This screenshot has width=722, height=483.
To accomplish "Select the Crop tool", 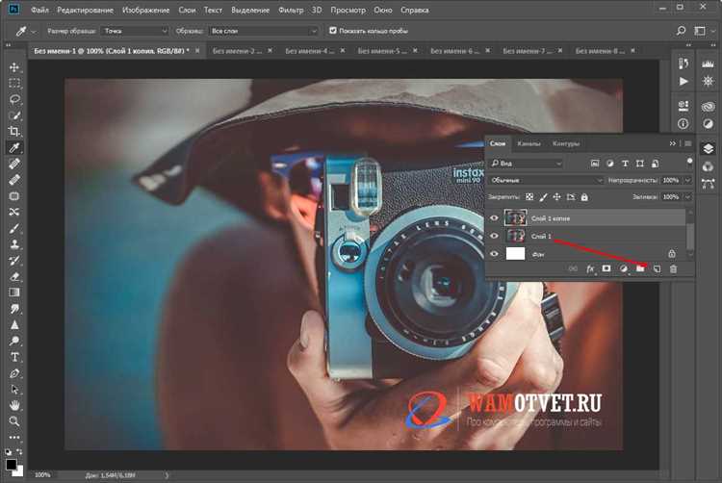I will pos(14,131).
